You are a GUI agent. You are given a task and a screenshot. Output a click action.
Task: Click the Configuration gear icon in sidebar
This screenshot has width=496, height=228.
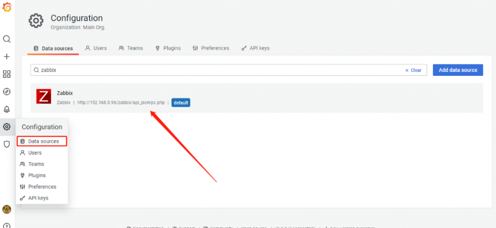coord(7,127)
